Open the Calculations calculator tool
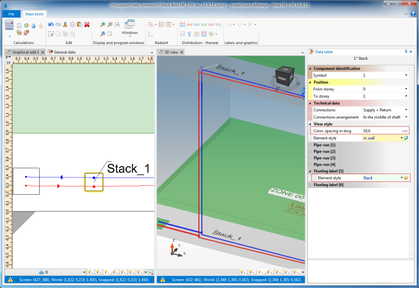Viewport: 419px width, 288px height. pos(9,25)
